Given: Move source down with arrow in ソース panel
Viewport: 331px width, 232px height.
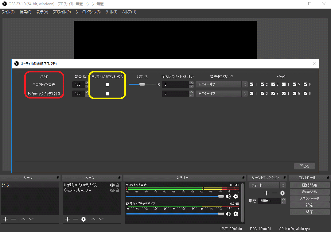Looking at the screenshot, I should click(x=101, y=219).
